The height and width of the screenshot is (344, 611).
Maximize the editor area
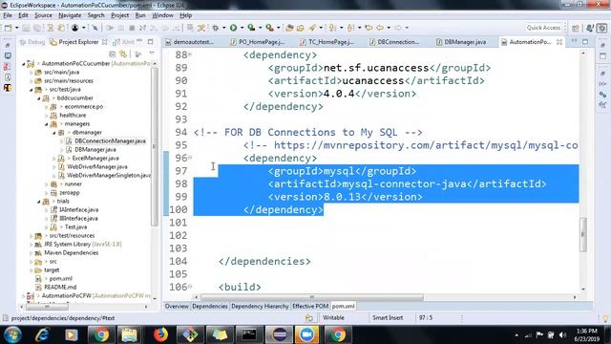click(x=585, y=41)
